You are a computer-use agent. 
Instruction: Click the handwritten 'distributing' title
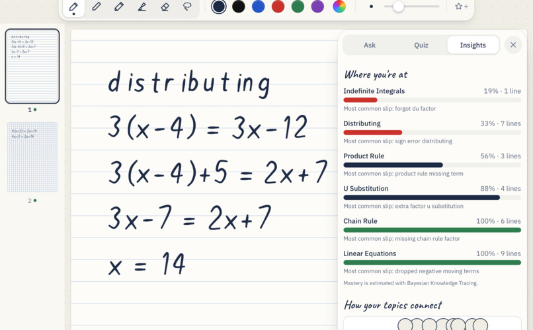(189, 83)
